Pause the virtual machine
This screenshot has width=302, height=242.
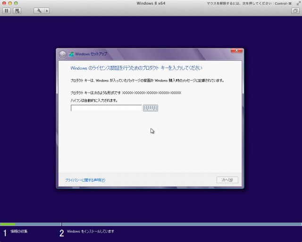(7, 10)
